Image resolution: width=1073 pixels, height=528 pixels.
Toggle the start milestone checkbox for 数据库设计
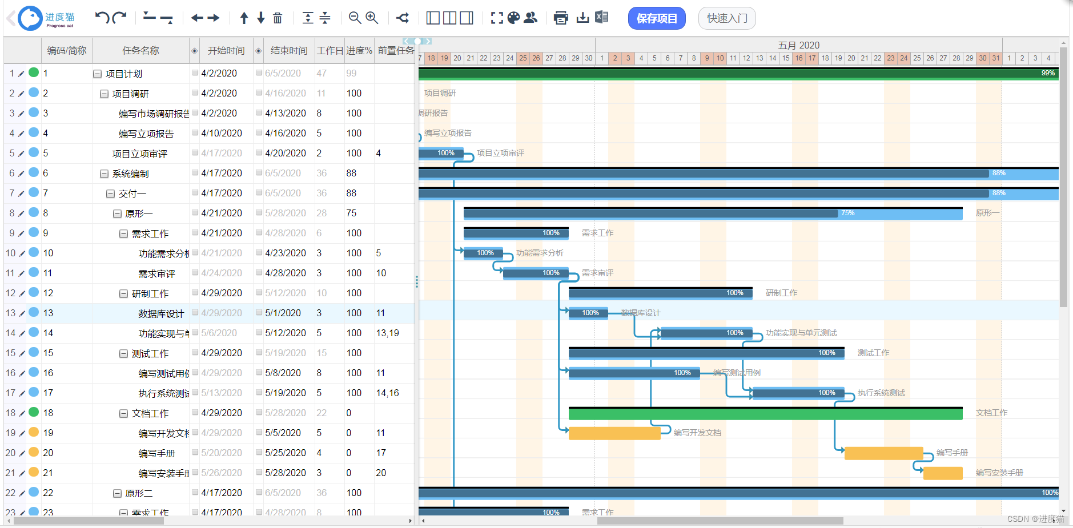click(195, 313)
